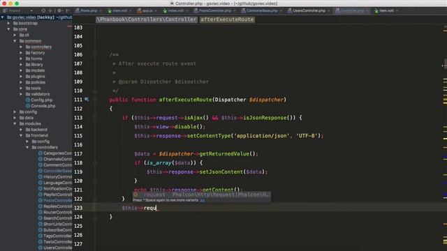Click the collapse-all icon in Project toolbar
The width and height of the screenshot is (447, 251).
click(50, 10)
